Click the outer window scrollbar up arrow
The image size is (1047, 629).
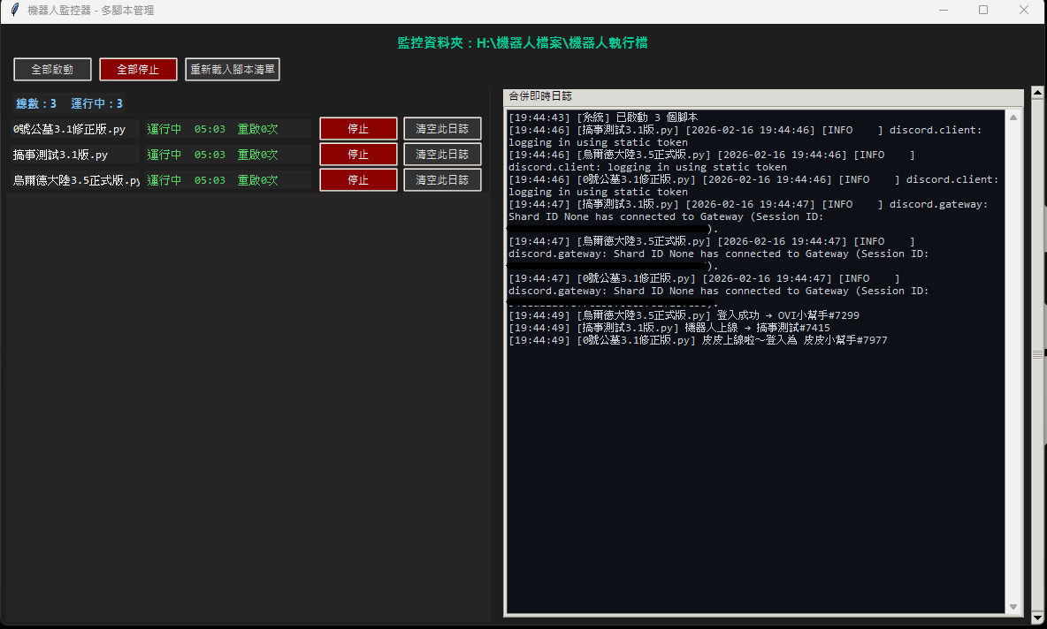pyautogui.click(x=1037, y=94)
